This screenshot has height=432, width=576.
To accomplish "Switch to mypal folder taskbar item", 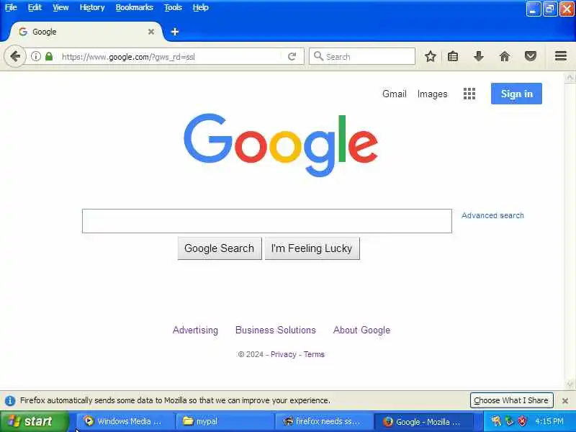I will pyautogui.click(x=224, y=421).
